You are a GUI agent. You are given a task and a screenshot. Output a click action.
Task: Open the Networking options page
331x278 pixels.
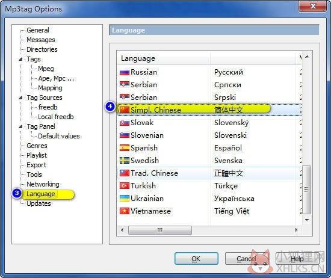point(43,184)
